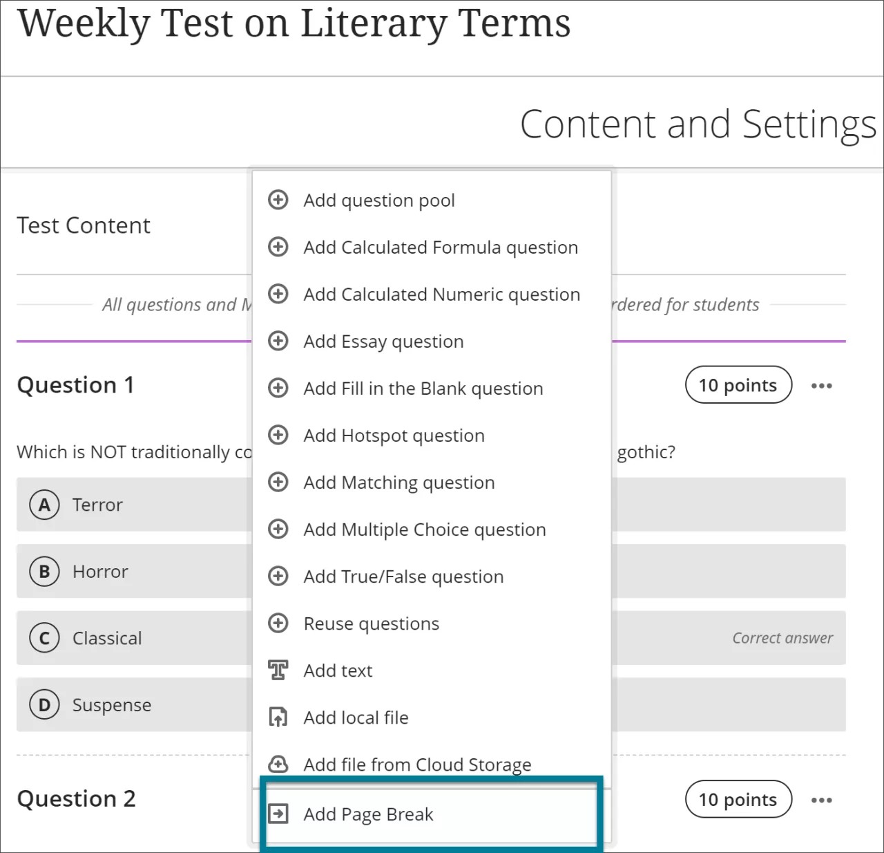The width and height of the screenshot is (884, 853).
Task: Click the plus icon for Add Essay question
Action: (278, 341)
